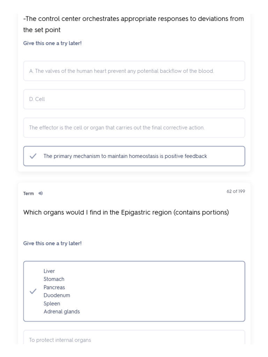The image size is (268, 357).
Task: Click the top "Give this one a try later!" message
Action: [x=52, y=43]
